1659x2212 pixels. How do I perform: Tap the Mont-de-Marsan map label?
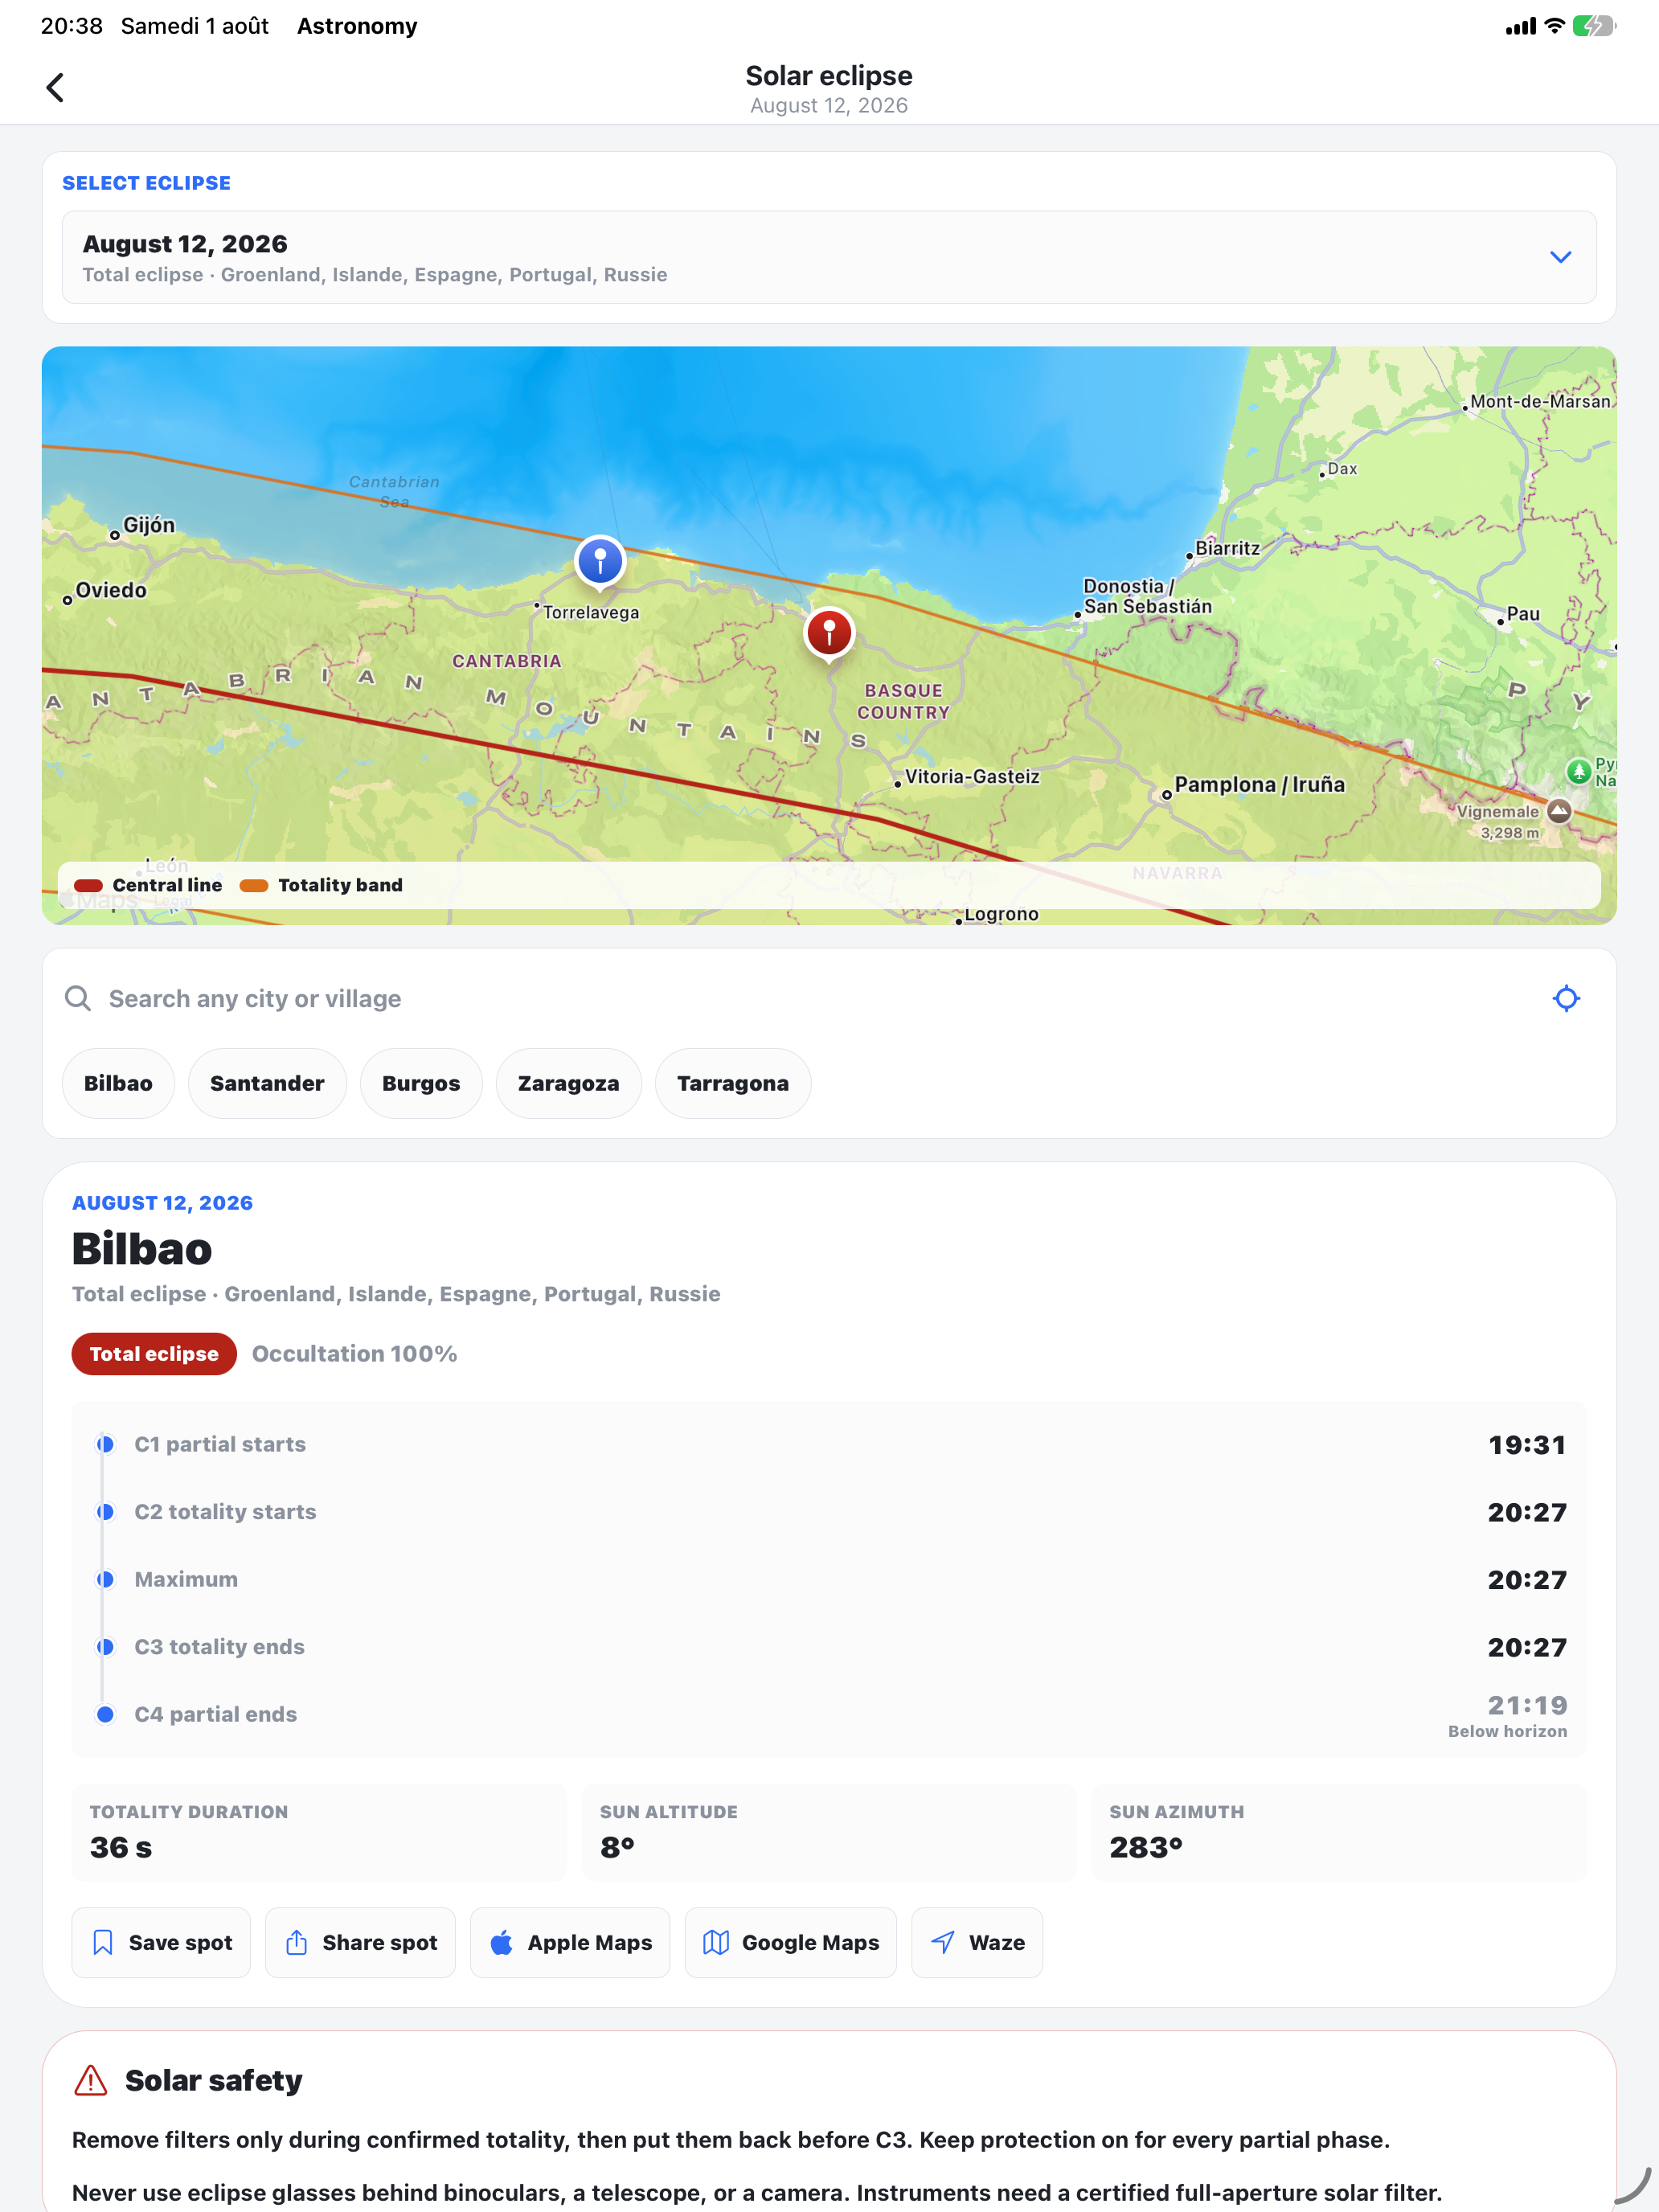(x=1540, y=401)
